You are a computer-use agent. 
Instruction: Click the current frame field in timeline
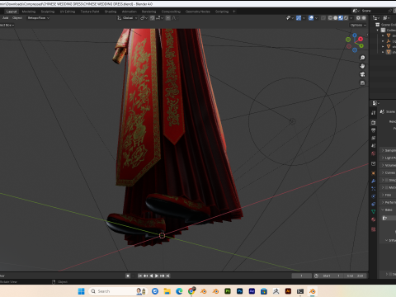point(302,276)
